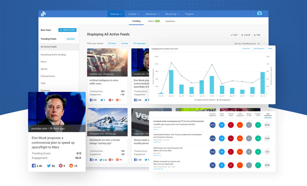The width and height of the screenshot is (307, 186).
Task: Open the All Languages filter
Action: coord(140,43)
